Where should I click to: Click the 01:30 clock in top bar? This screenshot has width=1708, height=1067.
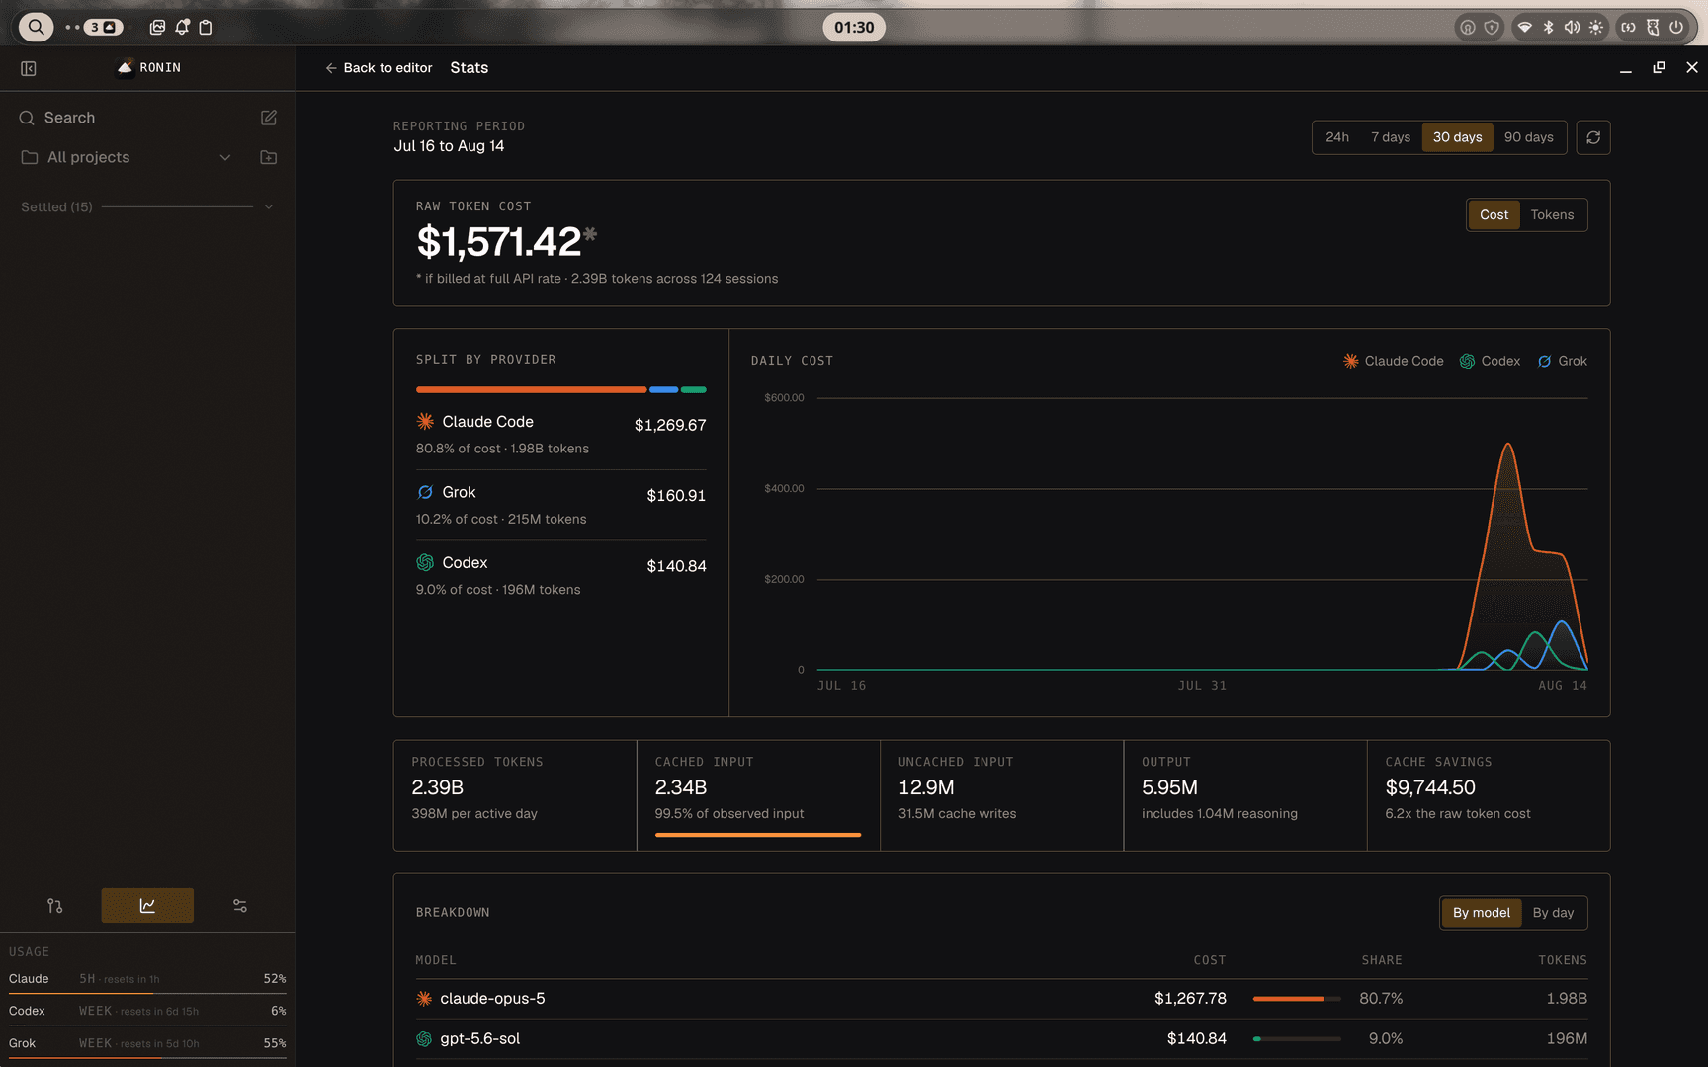pyautogui.click(x=854, y=27)
